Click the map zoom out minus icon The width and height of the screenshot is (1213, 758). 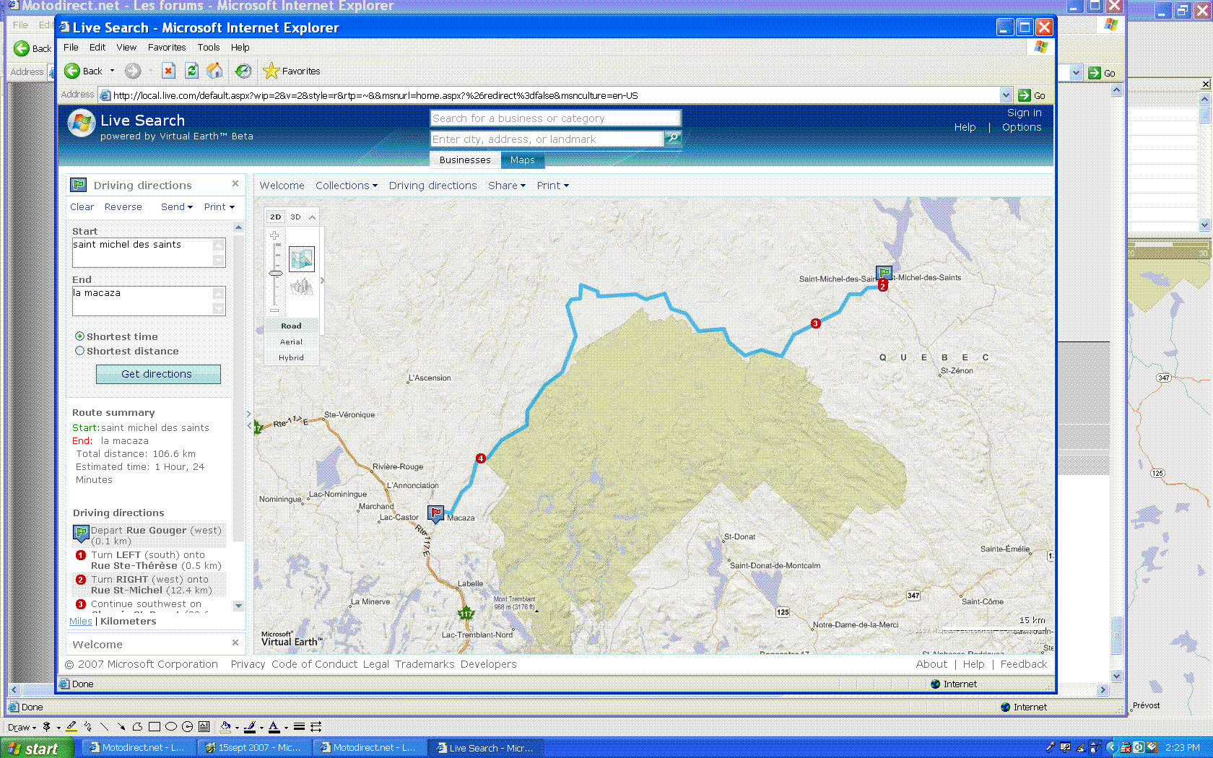pyautogui.click(x=274, y=310)
